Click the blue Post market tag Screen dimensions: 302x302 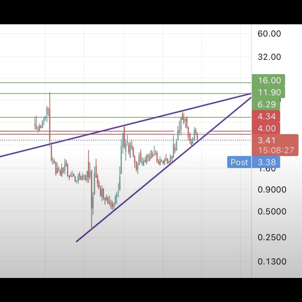pos(239,162)
